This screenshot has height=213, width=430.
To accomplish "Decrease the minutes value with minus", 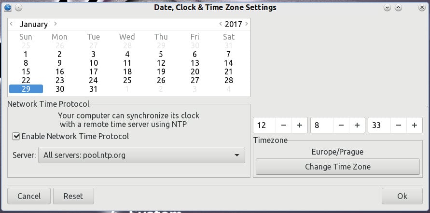I will tap(341, 125).
